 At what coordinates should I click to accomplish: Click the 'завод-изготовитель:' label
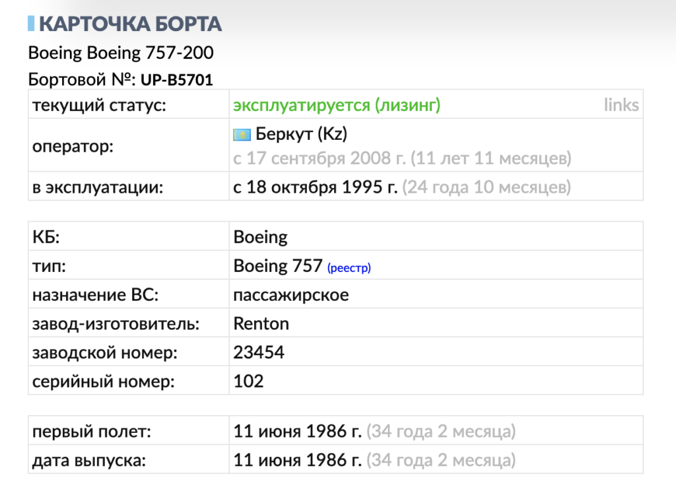pos(116,324)
